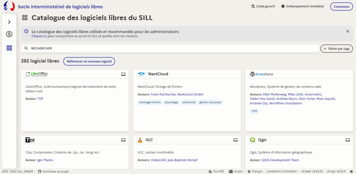The height and width of the screenshot is (174, 356).
Task: Click Référencer un nouveau logiciel button
Action: (89, 61)
